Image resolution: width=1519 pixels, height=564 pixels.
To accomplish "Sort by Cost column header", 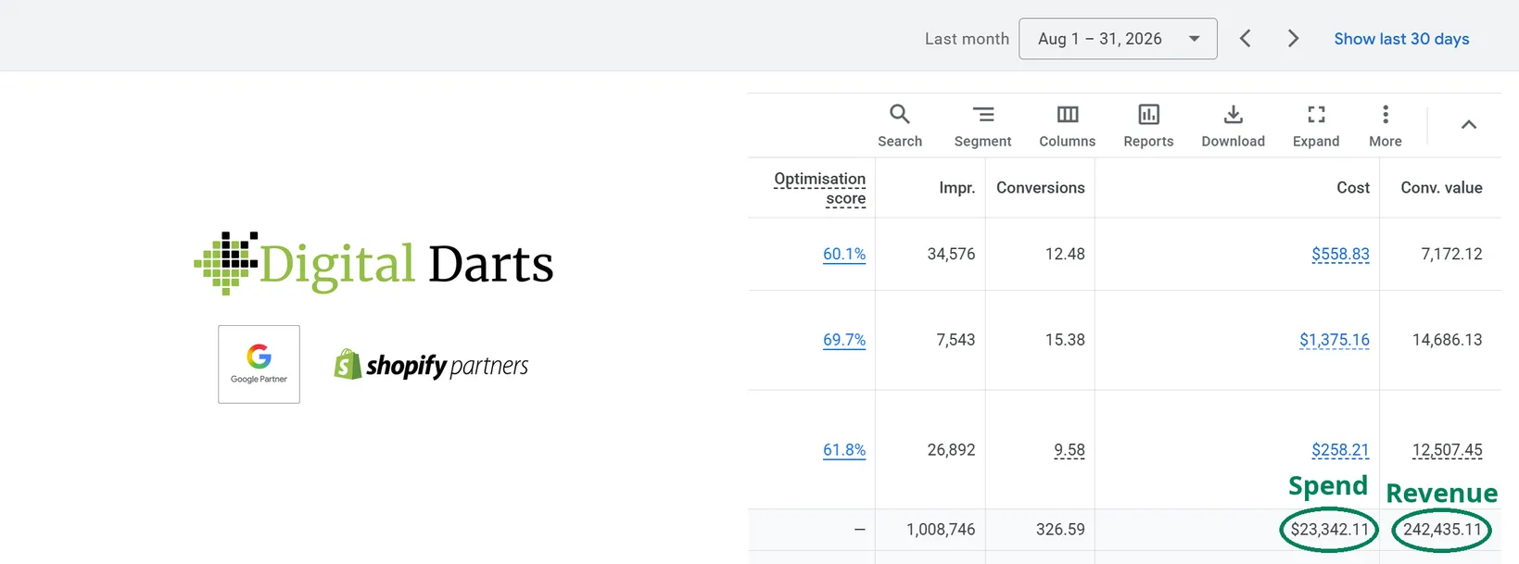I will [x=1353, y=188].
